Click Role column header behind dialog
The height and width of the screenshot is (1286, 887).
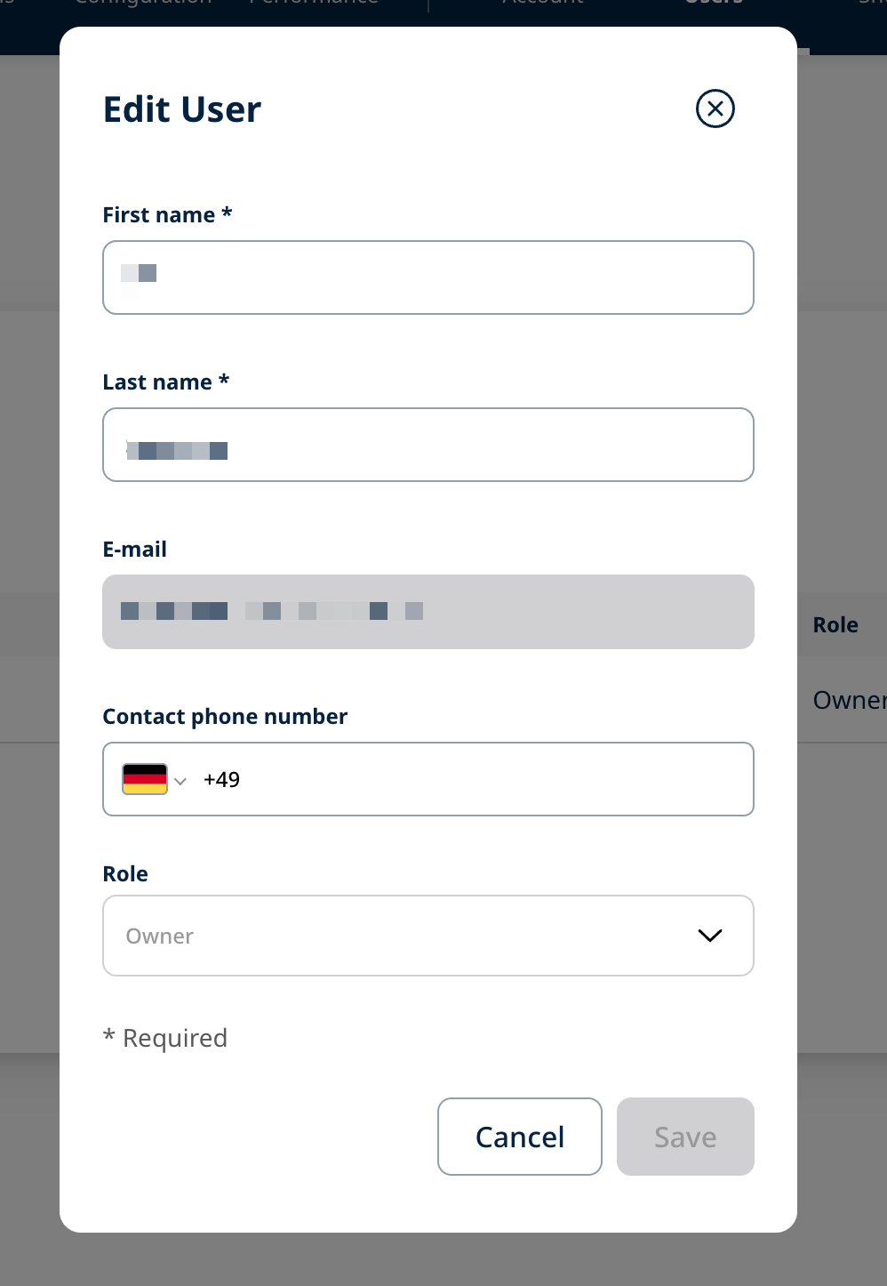click(835, 625)
